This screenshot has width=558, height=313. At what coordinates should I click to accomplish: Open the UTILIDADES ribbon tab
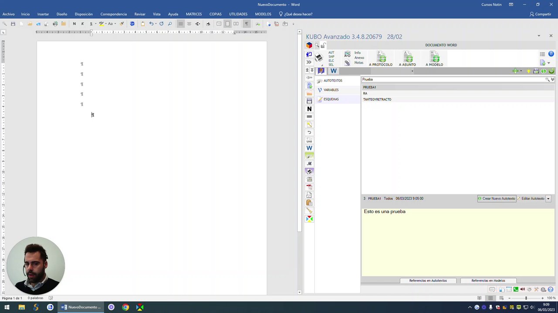coord(238,14)
